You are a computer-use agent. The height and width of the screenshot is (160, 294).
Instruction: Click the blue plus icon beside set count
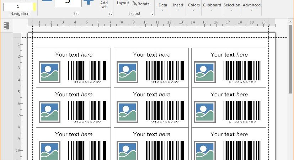tap(89, 2)
